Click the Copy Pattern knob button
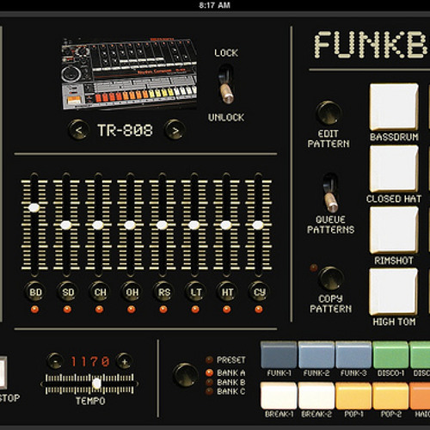This screenshot has width=430, height=430. coord(330,279)
